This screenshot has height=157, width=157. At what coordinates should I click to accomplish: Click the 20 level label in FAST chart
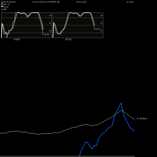tap(50, 30)
